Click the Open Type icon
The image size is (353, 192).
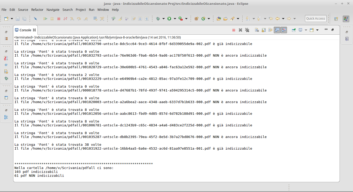(x=219, y=19)
